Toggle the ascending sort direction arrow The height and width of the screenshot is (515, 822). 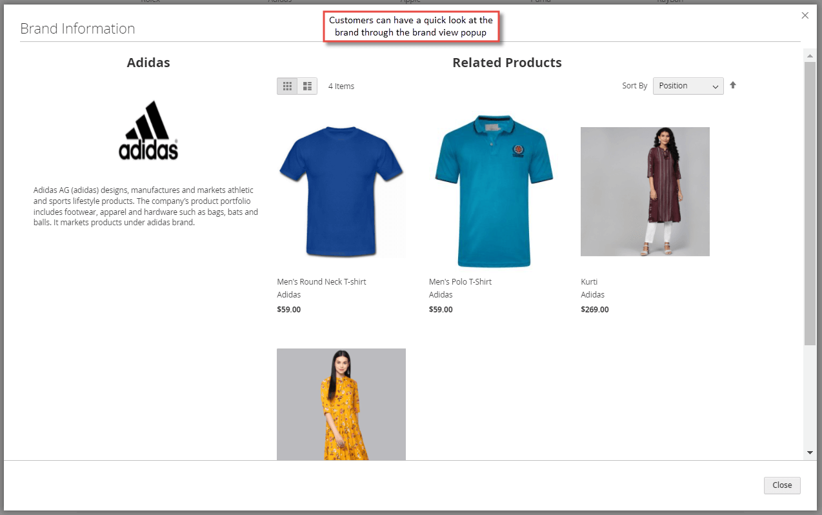pyautogui.click(x=733, y=85)
